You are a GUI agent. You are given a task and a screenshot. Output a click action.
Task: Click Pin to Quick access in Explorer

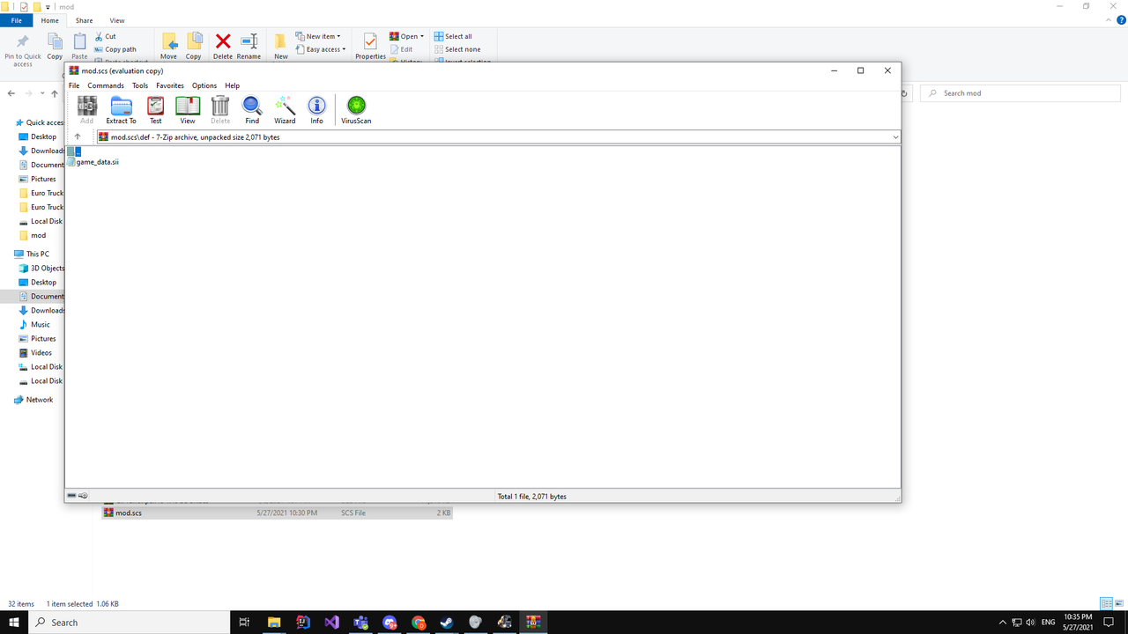pos(23,49)
